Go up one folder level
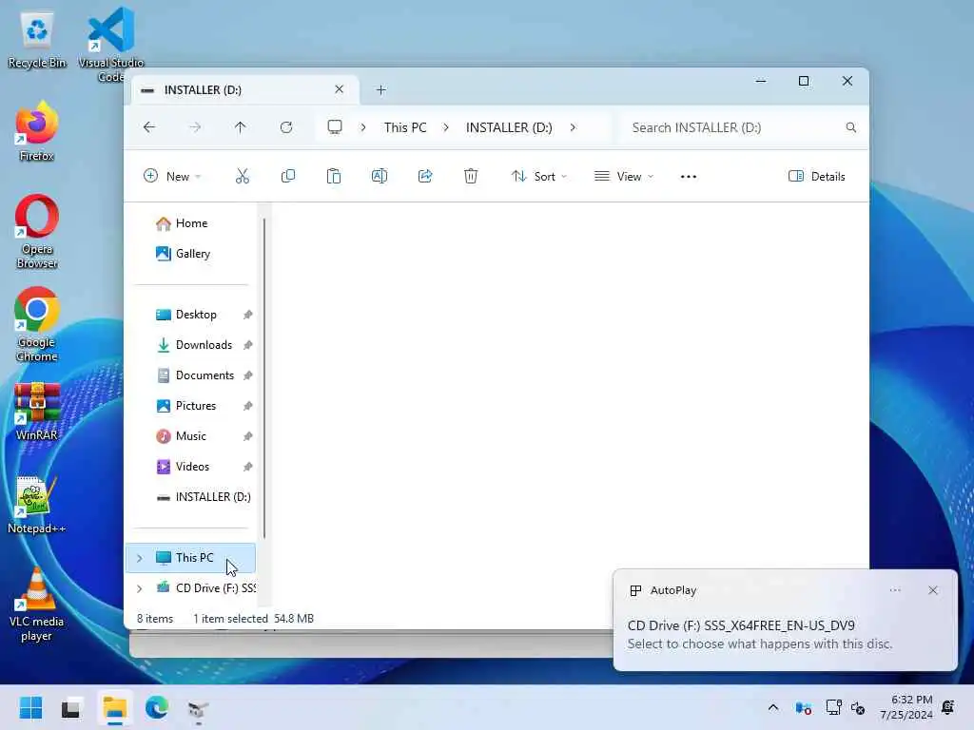 click(x=241, y=127)
